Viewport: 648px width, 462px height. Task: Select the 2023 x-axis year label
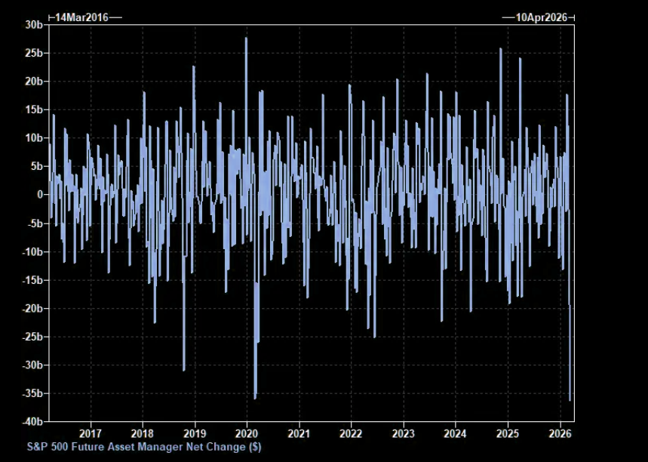tap(404, 433)
